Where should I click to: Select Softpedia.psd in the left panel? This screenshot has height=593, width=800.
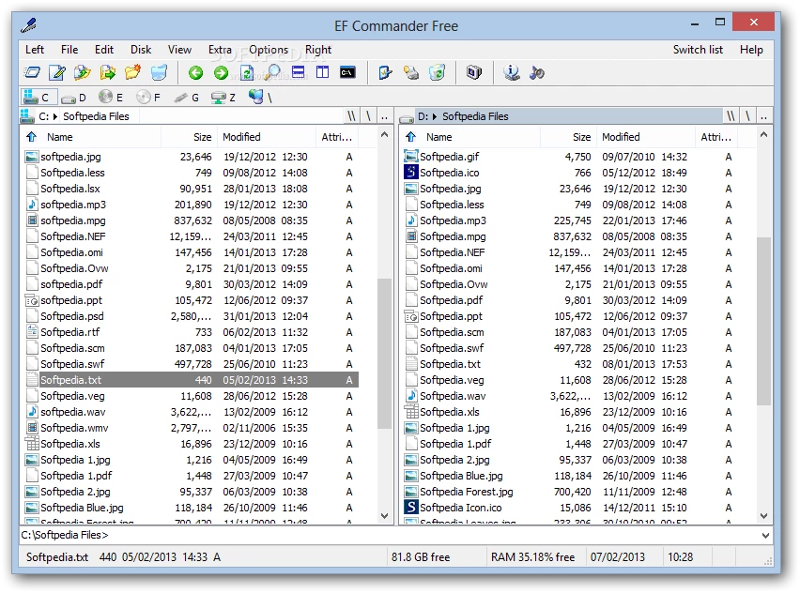click(71, 316)
